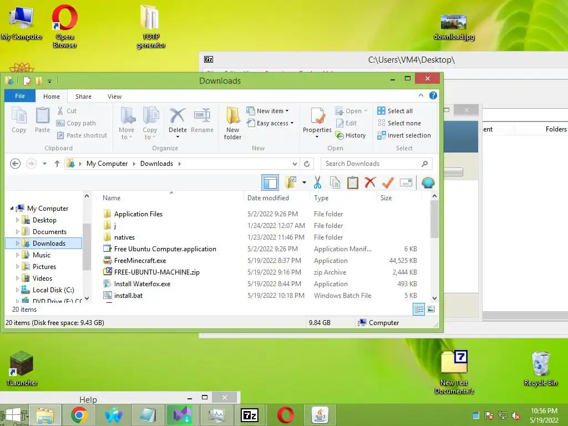568x426 pixels.
Task: Click the Delete X icon in ribbon
Action: pyautogui.click(x=177, y=115)
